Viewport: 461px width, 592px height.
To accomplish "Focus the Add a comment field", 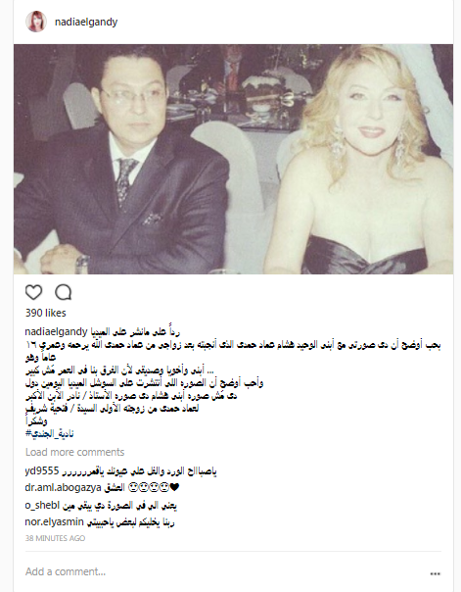I will coord(226,571).
